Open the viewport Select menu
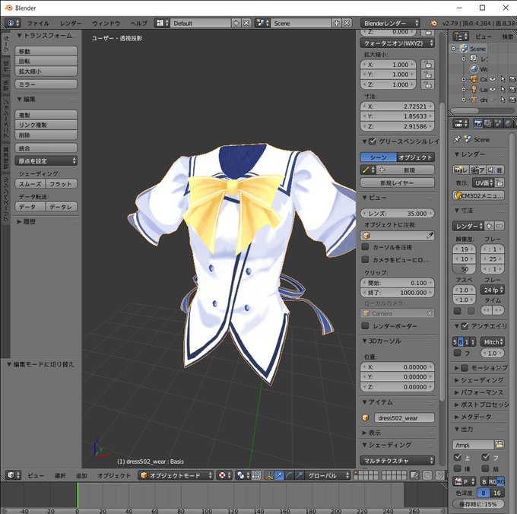 pyautogui.click(x=60, y=475)
